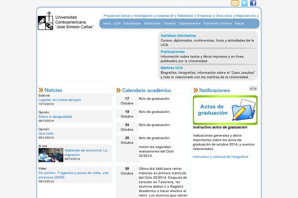The width and height of the screenshot is (298, 198).
Task: Open Mapa del sitio link
Action: (246, 16)
